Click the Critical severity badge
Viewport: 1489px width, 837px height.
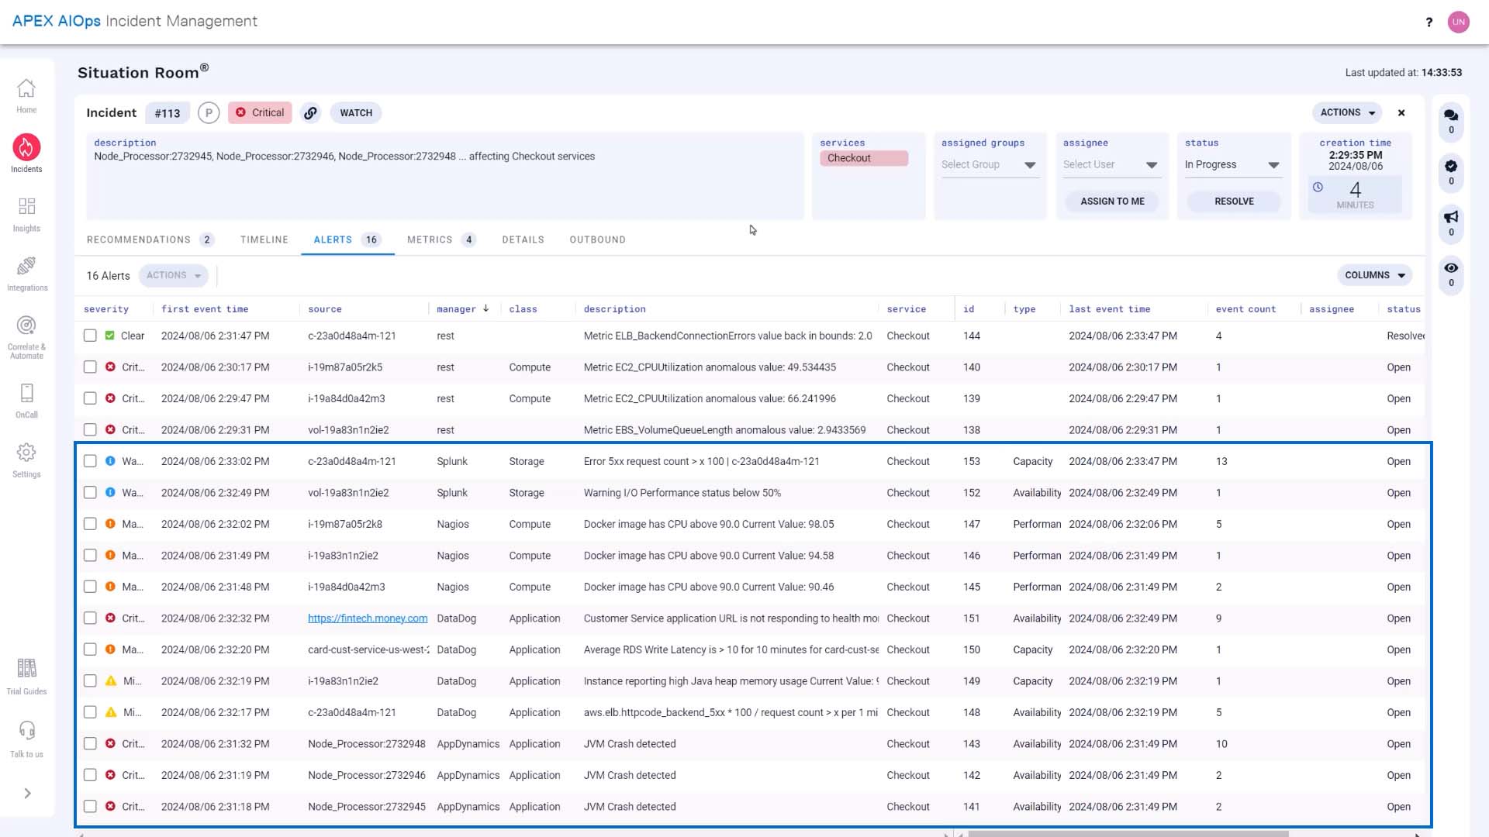[260, 113]
